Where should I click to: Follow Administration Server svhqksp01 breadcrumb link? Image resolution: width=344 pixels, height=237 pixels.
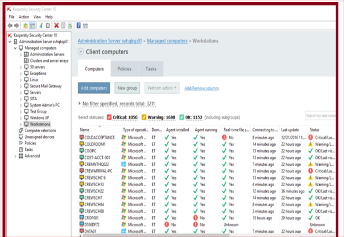110,41
